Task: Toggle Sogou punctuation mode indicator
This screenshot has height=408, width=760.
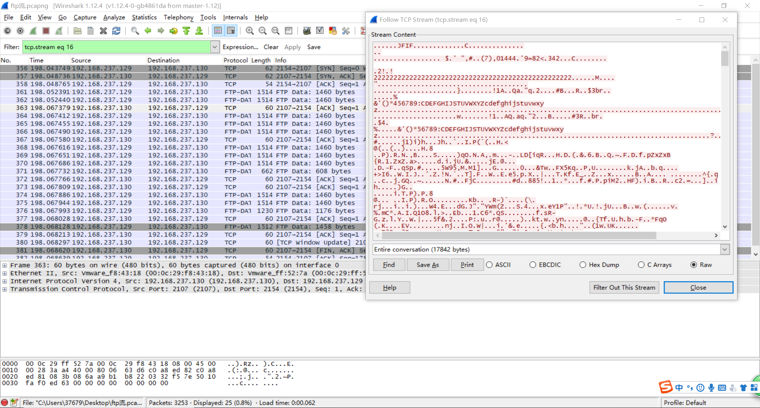Action: coord(690,388)
